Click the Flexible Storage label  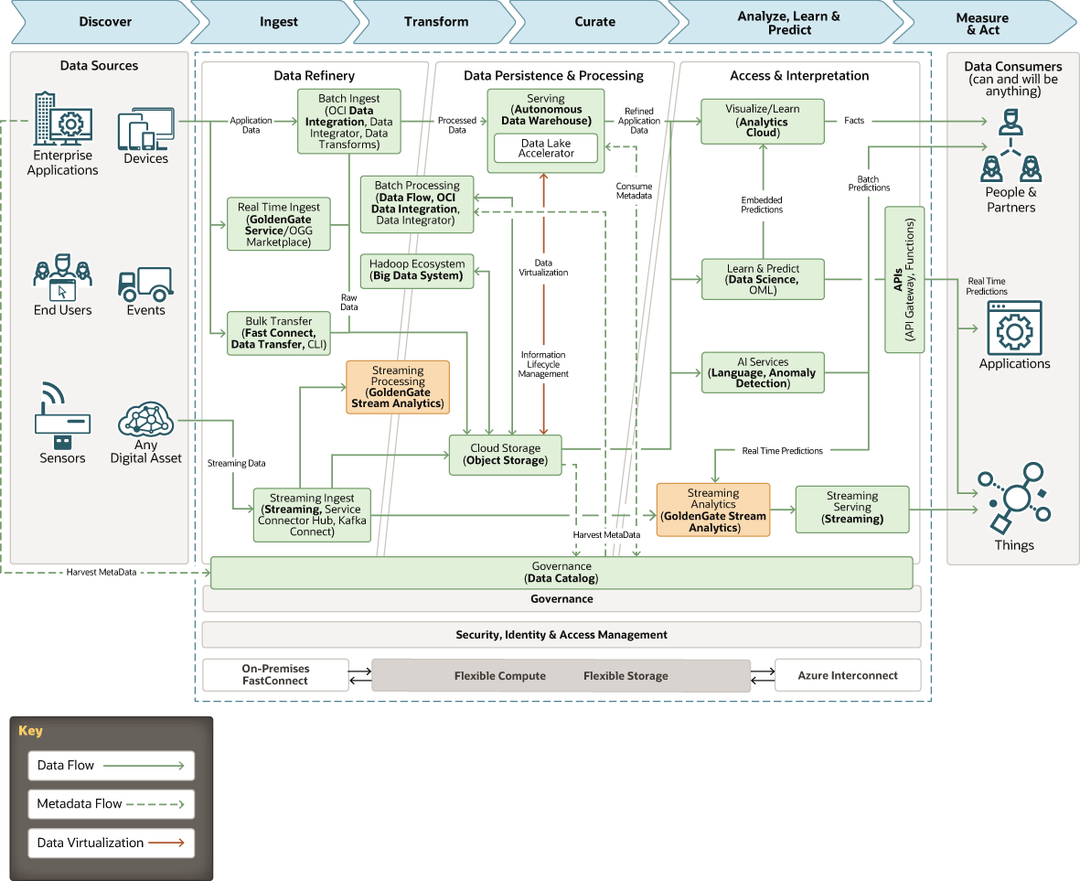pos(626,676)
